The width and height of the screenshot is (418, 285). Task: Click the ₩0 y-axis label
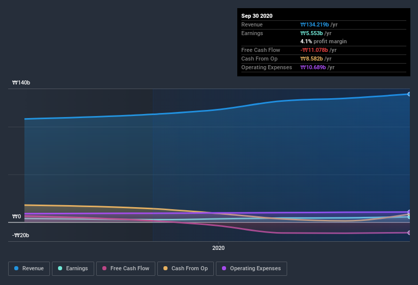pyautogui.click(x=16, y=216)
